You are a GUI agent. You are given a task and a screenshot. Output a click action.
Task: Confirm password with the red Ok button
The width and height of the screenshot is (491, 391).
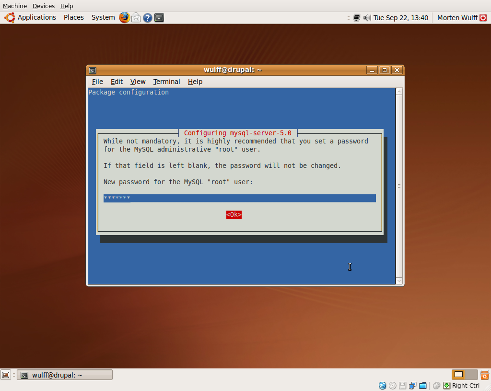234,214
